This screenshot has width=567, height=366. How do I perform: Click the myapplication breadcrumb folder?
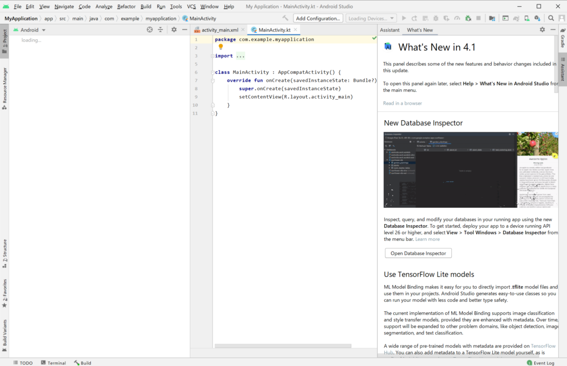(x=161, y=18)
